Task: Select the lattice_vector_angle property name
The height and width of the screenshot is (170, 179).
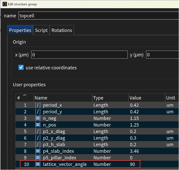Action: [x=65, y=164]
